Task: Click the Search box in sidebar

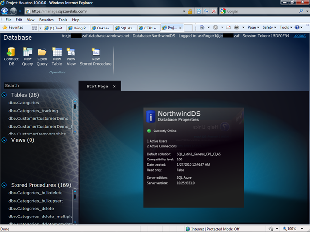Action: tap(38, 86)
